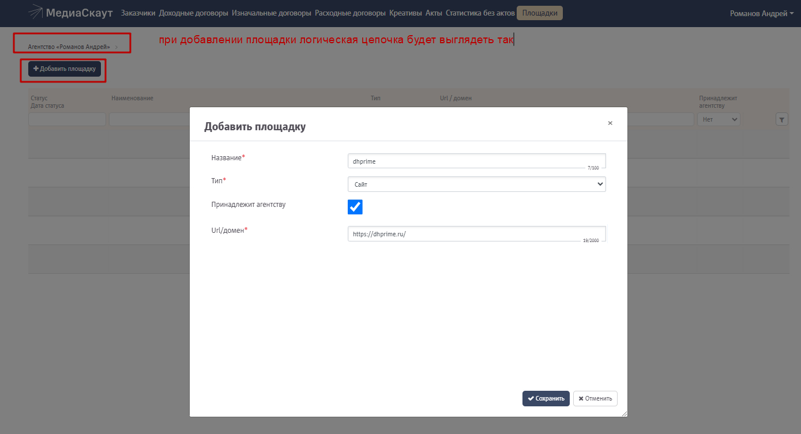This screenshot has width=801, height=434.
Task: Open the Романов Андрей user menu
Action: 762,13
